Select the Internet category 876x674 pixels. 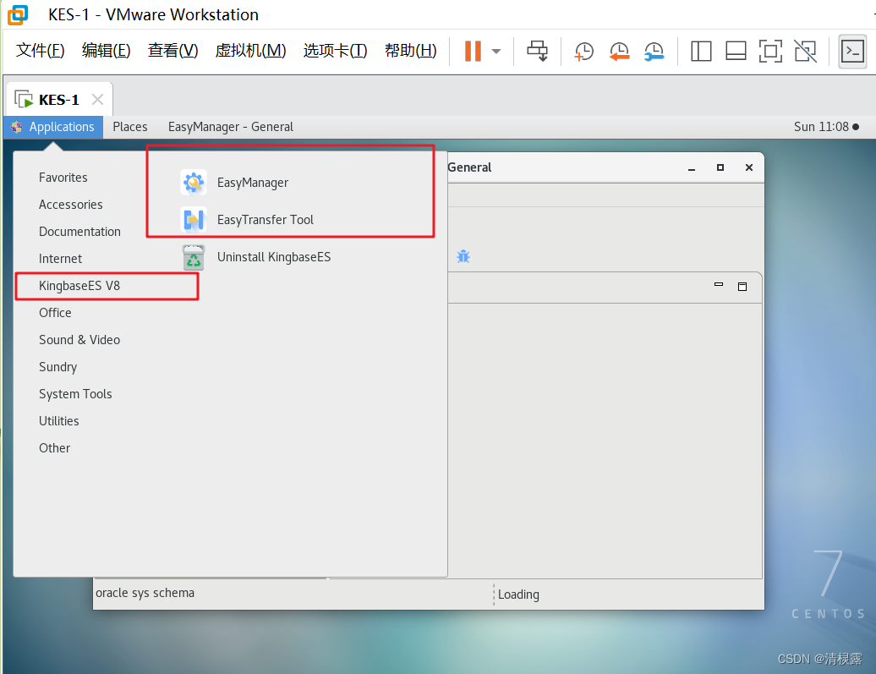tap(60, 259)
